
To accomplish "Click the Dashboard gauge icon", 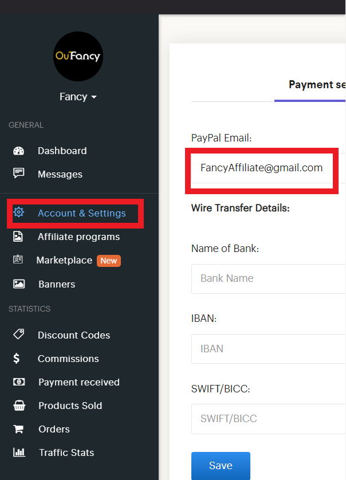I will 18,151.
